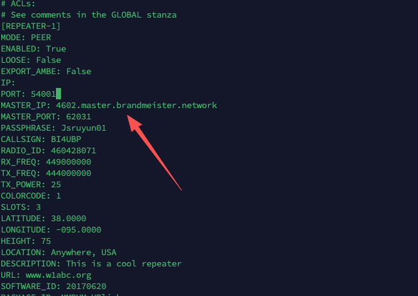The width and height of the screenshot is (418, 296).
Task: Click the GLOBAL stanza comment line
Action: [88, 14]
